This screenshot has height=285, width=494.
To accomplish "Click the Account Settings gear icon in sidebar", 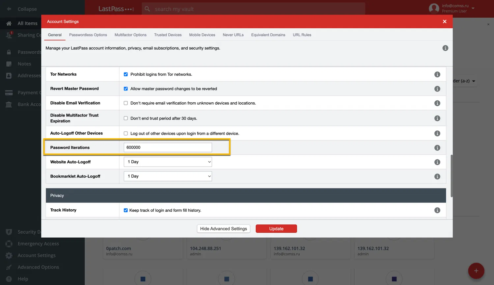I will point(9,255).
